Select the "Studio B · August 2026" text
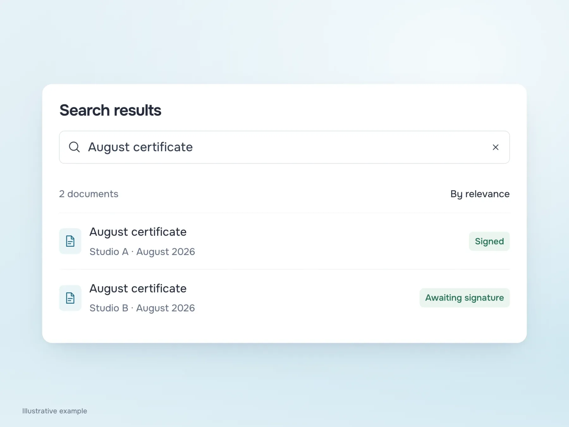 142,308
